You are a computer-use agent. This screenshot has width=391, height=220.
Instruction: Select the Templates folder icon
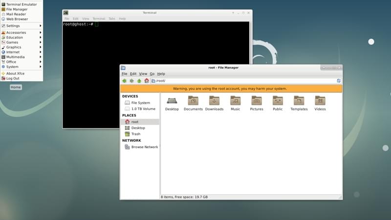tap(299, 104)
